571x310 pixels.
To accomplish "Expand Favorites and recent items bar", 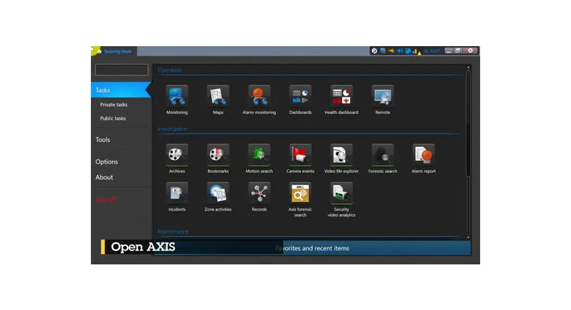I will tap(312, 248).
